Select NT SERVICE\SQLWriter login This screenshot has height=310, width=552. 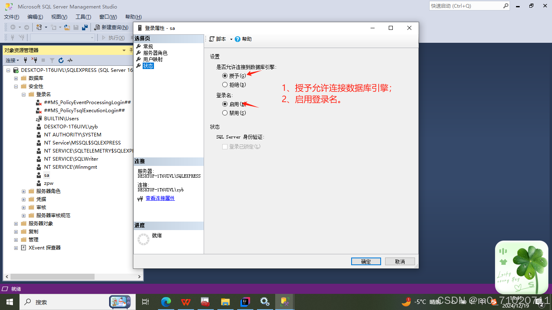click(x=71, y=159)
